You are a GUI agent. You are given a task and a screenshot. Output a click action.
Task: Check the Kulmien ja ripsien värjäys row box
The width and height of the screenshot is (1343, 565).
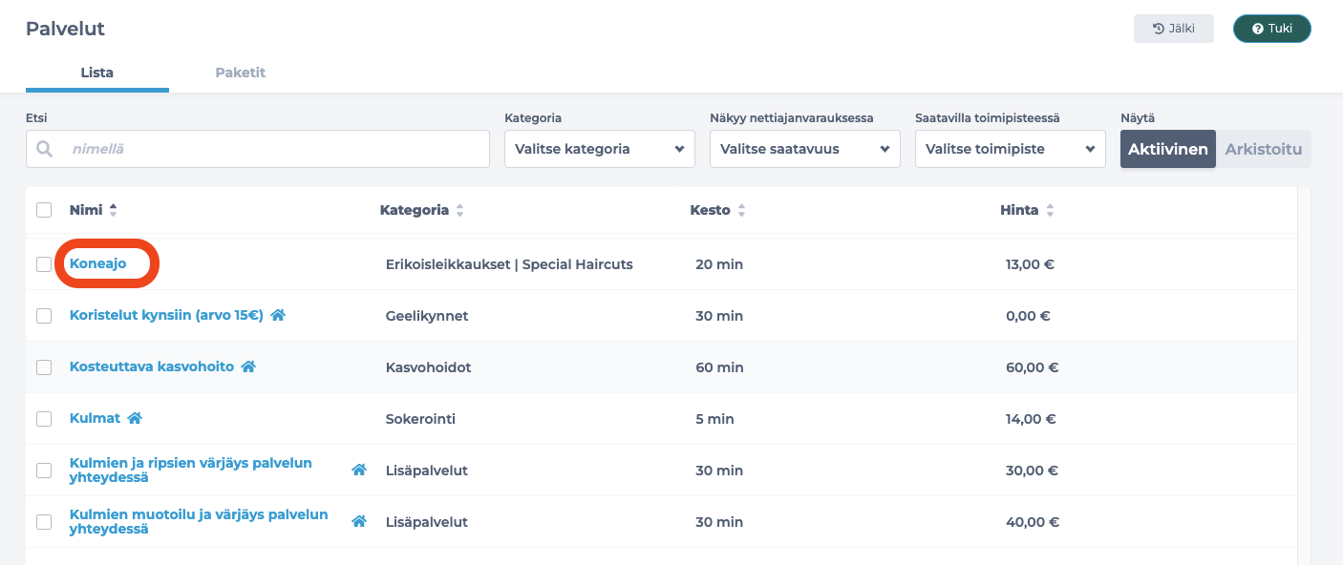[44, 471]
